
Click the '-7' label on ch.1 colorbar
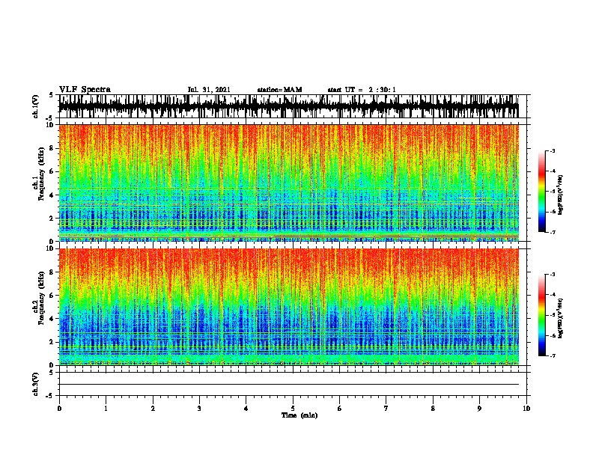pos(552,232)
